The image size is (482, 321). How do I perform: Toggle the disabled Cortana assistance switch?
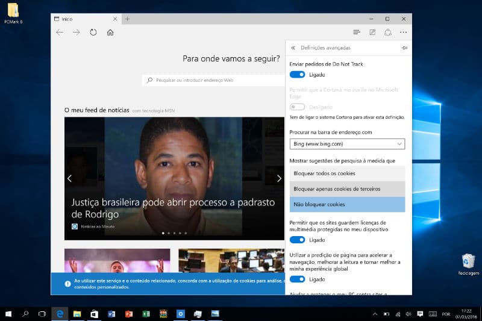tap(297, 107)
